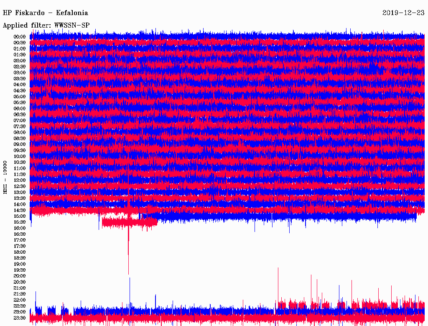Select the 20:00 time label
This screenshot has width=428, height=326.
click(20, 276)
